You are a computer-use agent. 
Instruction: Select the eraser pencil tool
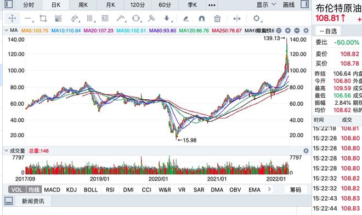tap(186, 19)
